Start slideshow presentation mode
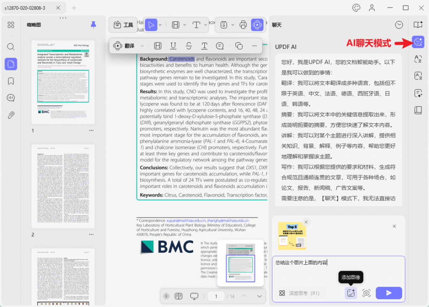This screenshot has height=307, width=429. click(194, 297)
